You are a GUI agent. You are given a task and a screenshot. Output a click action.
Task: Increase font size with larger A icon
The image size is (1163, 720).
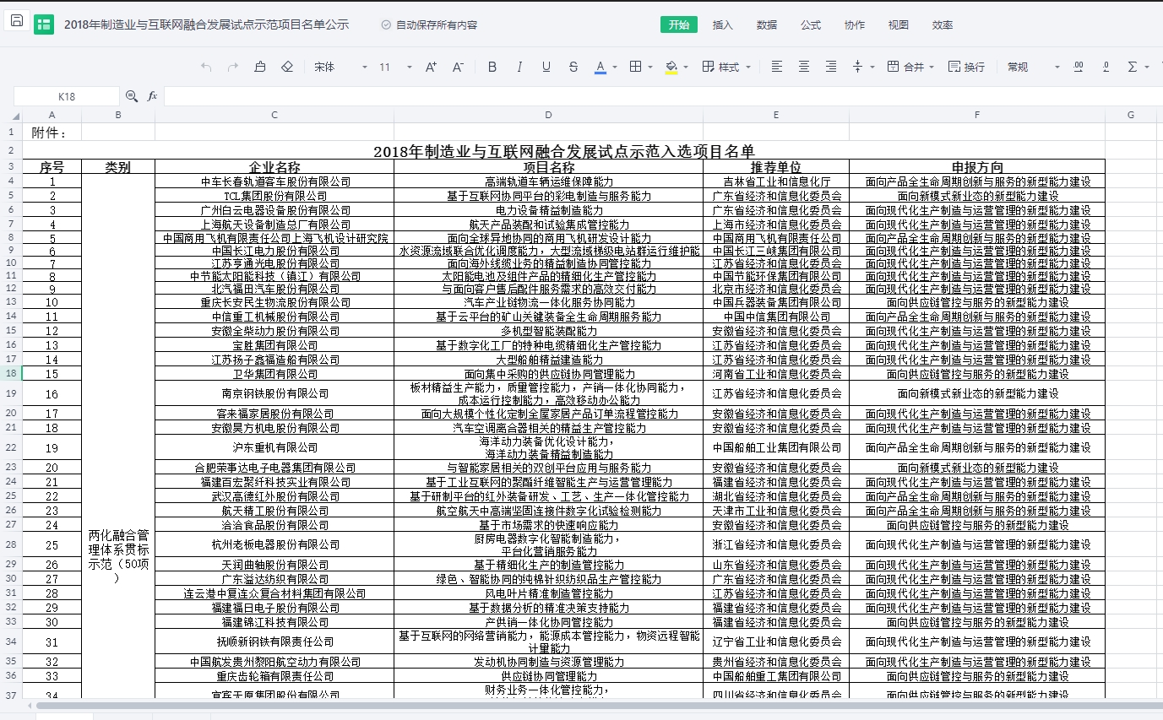431,67
